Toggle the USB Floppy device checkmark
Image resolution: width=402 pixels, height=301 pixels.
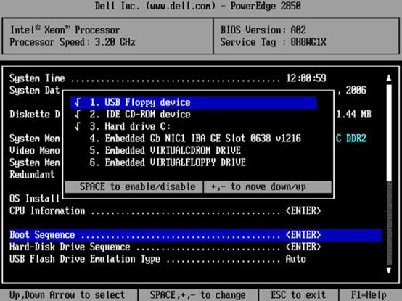click(78, 102)
